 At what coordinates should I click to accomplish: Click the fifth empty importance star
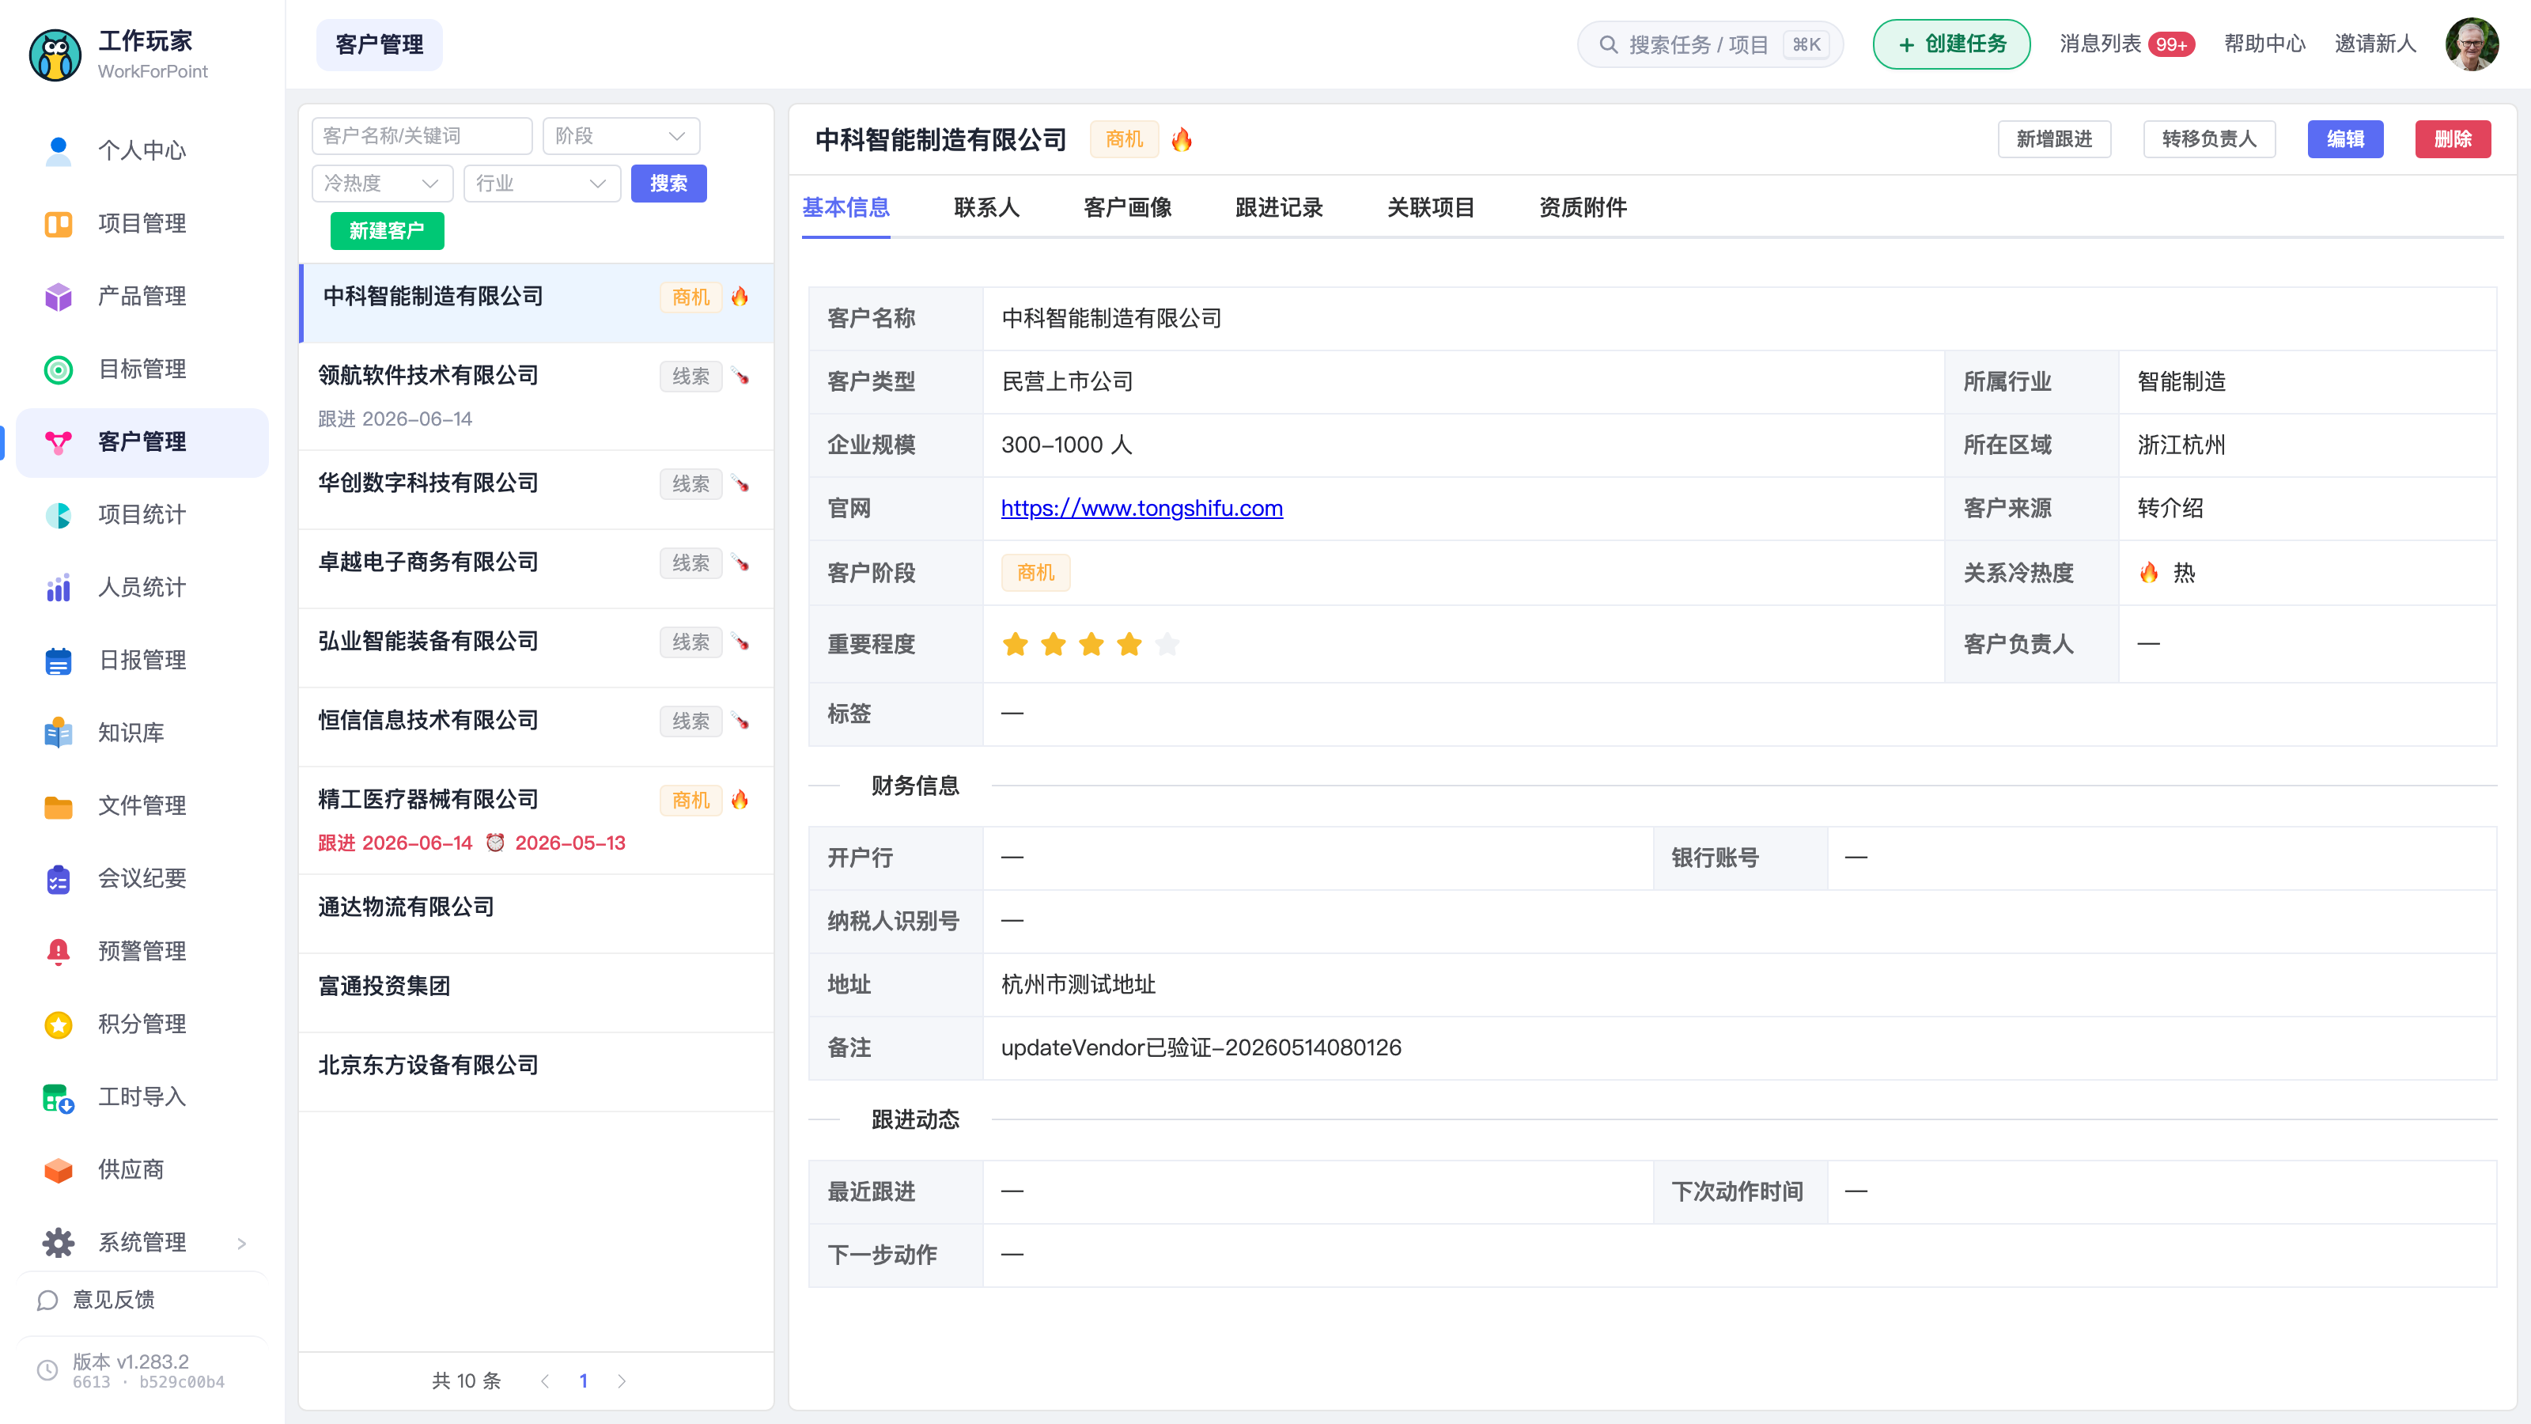tap(1167, 644)
